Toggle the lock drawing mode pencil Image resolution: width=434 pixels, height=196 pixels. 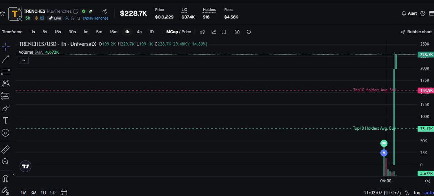(5, 191)
